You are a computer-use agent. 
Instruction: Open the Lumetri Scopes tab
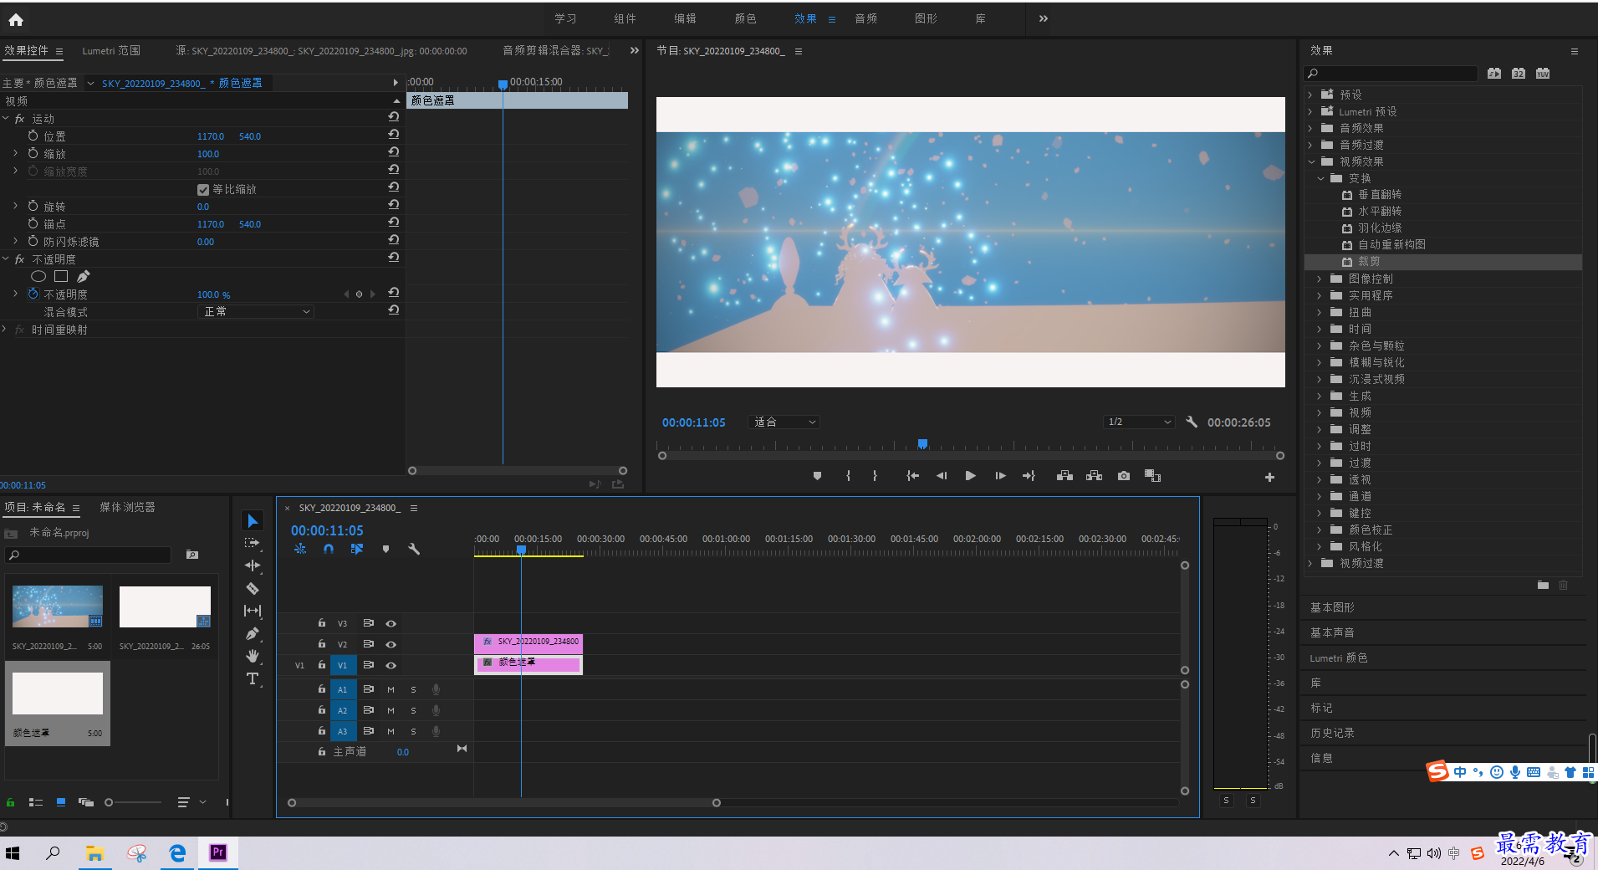point(111,51)
